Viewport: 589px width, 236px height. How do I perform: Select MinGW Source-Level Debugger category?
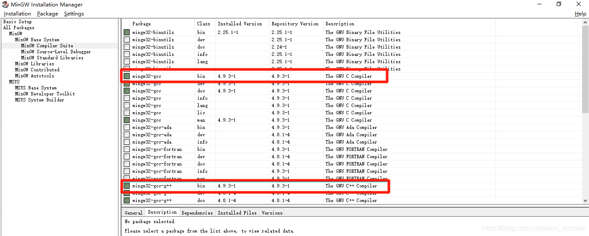click(56, 52)
